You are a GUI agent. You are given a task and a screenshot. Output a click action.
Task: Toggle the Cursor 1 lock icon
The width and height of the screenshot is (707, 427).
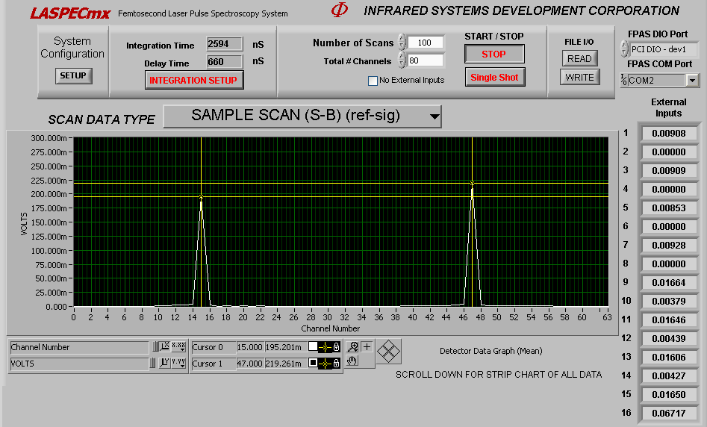coord(337,364)
